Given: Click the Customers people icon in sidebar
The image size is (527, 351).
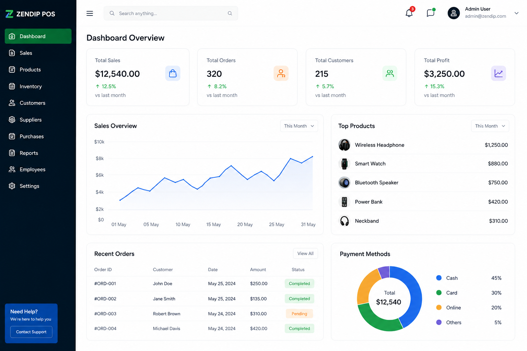Looking at the screenshot, I should [x=12, y=103].
